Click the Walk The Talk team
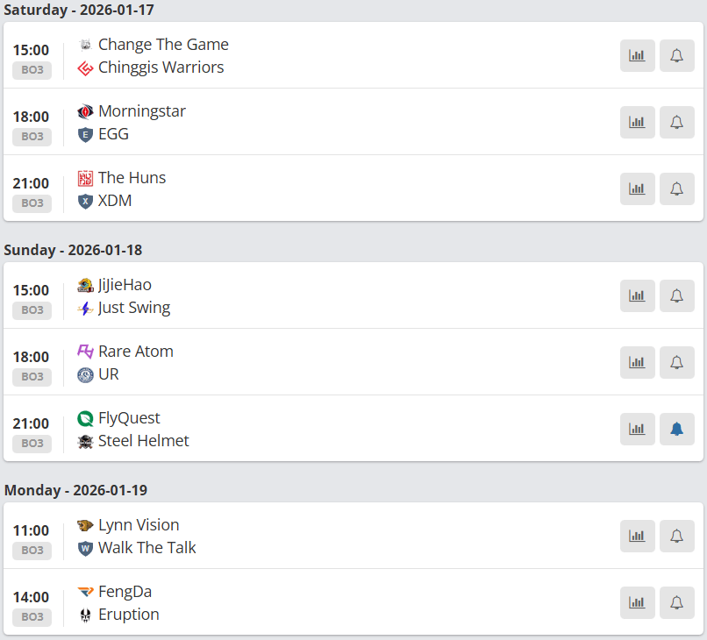The height and width of the screenshot is (640, 707). 146,548
